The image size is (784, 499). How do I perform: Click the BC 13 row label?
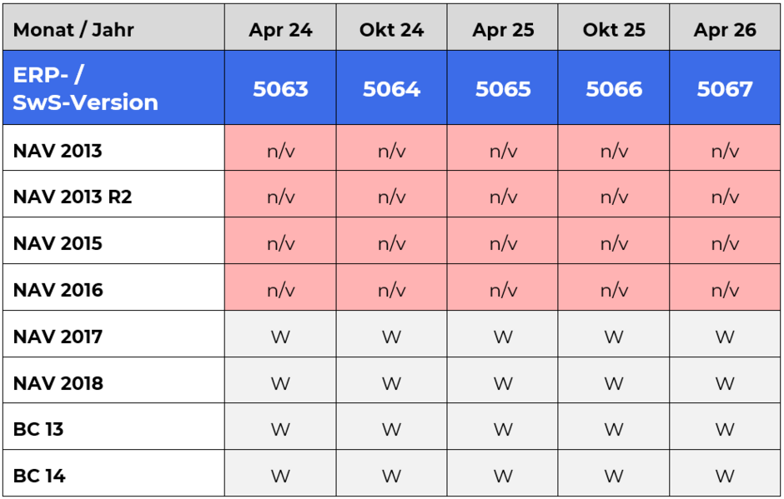click(x=113, y=427)
